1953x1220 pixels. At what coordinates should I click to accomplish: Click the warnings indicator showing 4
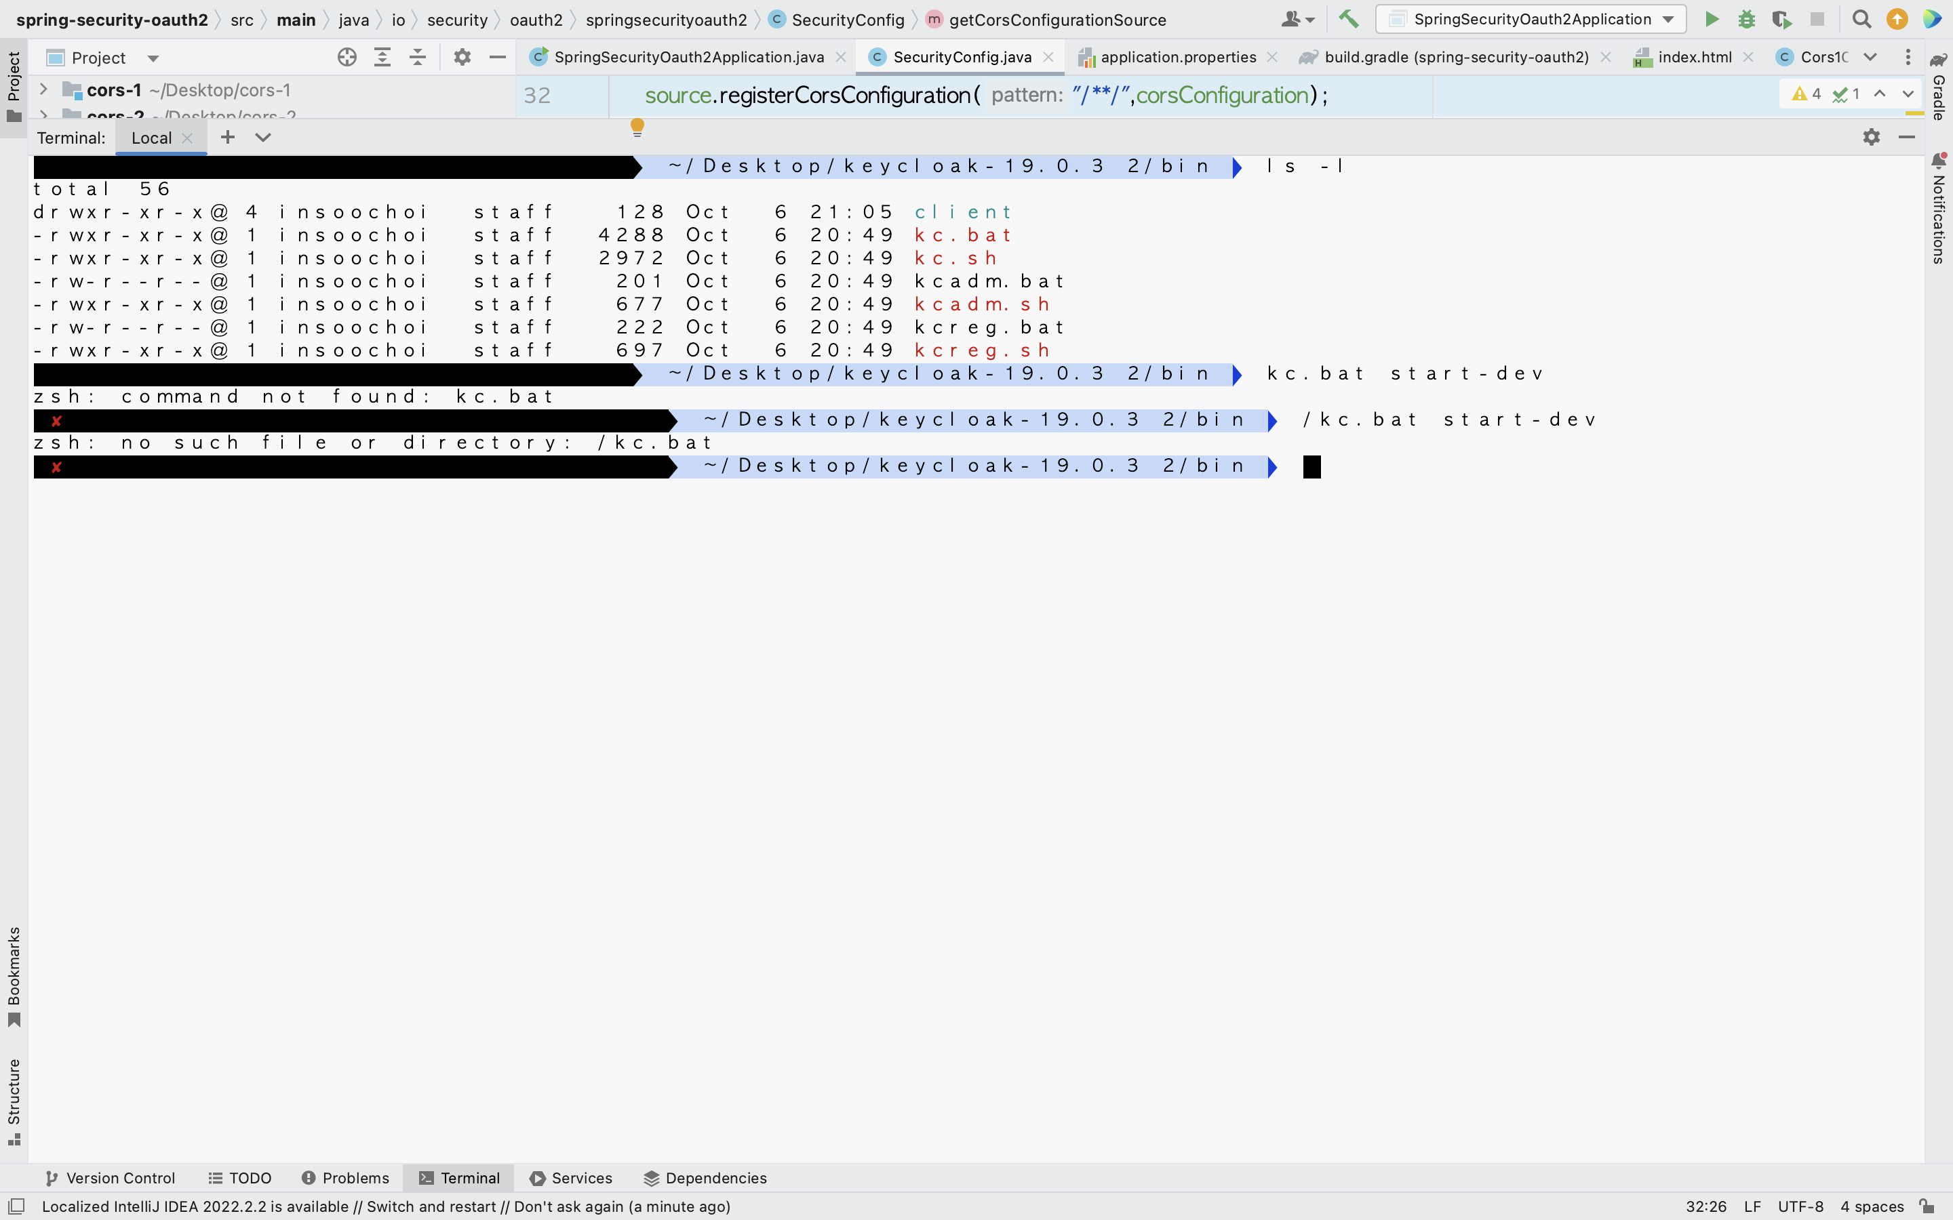[x=1806, y=94]
